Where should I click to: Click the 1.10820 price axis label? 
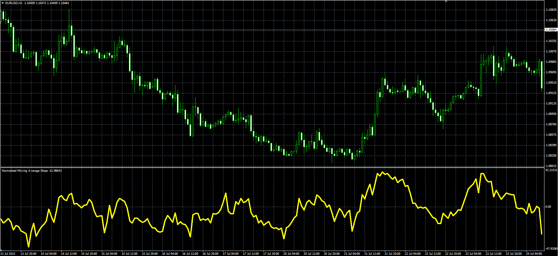coord(551,10)
